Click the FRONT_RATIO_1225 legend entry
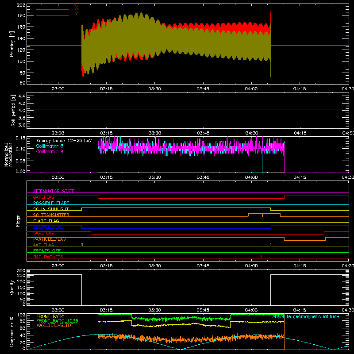 (57, 321)
